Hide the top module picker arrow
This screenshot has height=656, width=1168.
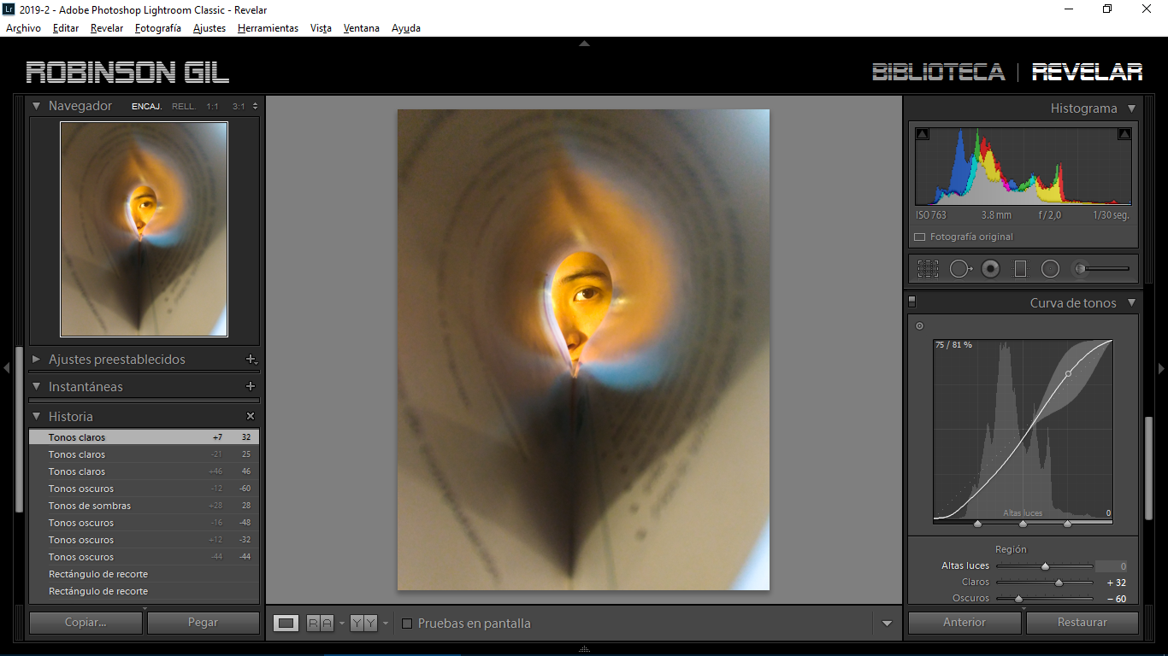pos(584,43)
